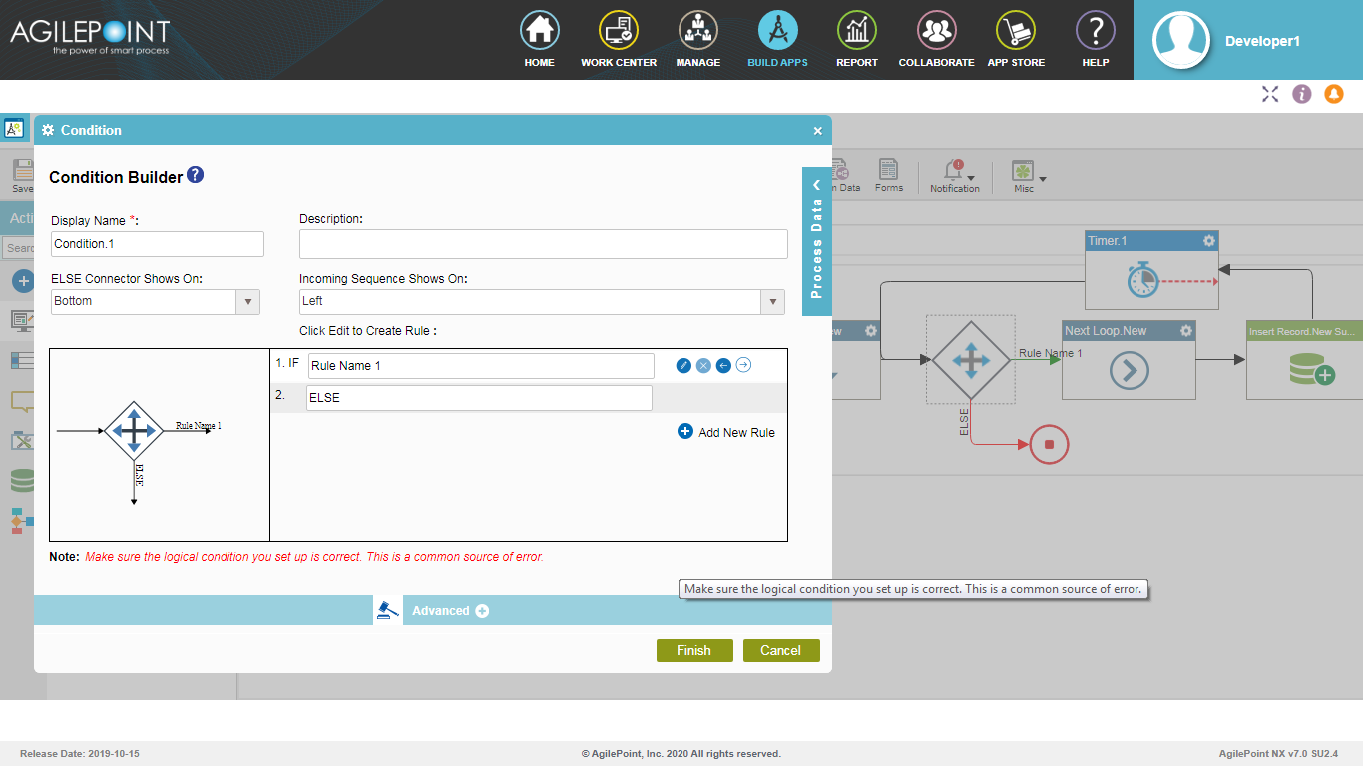
Task: Open the Build Apps section
Action: [777, 40]
